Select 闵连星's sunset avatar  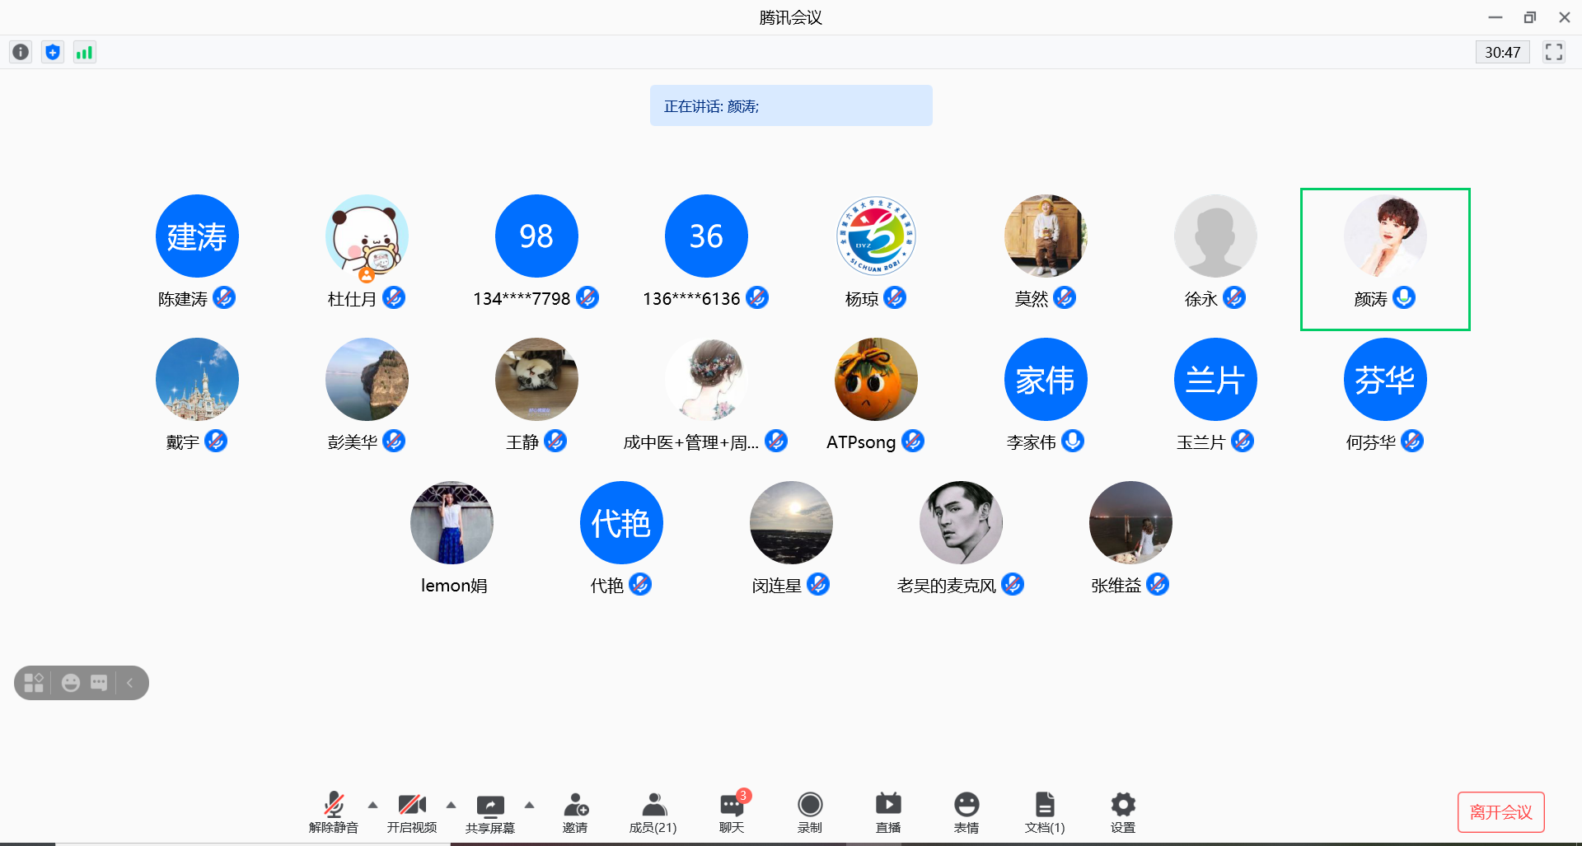point(791,523)
